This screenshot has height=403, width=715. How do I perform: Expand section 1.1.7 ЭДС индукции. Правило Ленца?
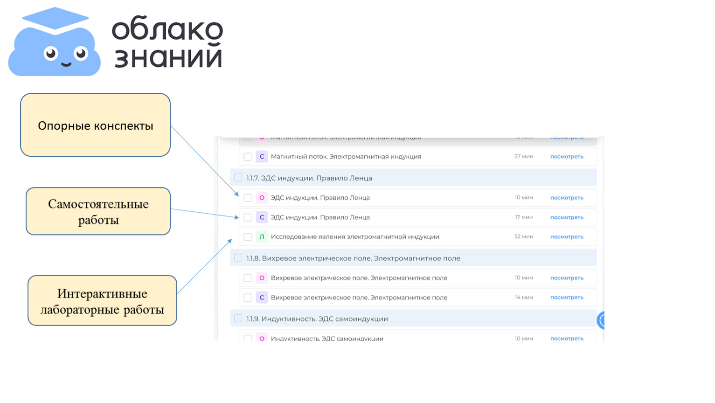click(309, 178)
